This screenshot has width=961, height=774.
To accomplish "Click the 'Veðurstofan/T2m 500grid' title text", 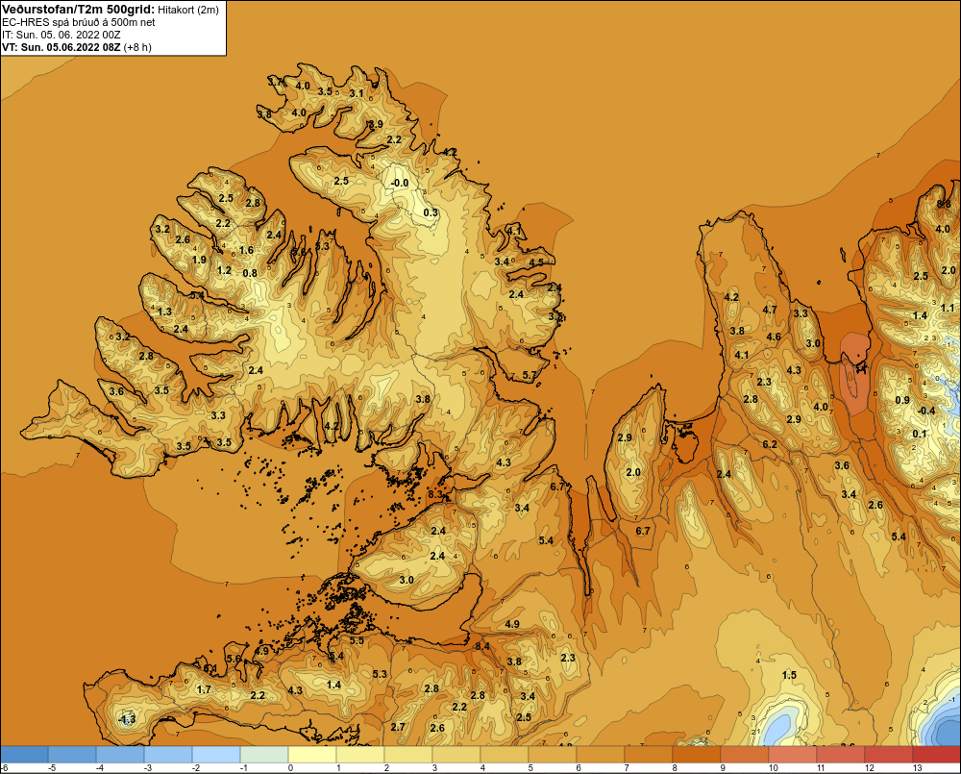I will click(78, 10).
